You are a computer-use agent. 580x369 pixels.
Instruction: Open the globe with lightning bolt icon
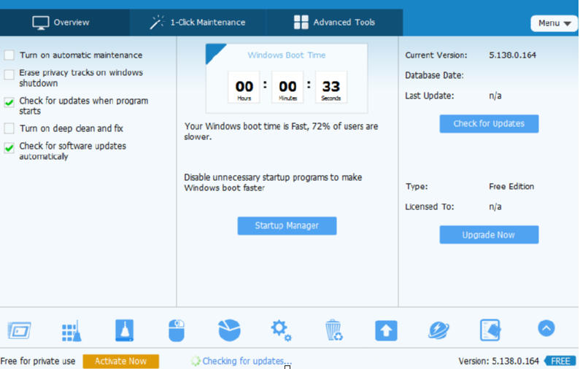point(438,330)
